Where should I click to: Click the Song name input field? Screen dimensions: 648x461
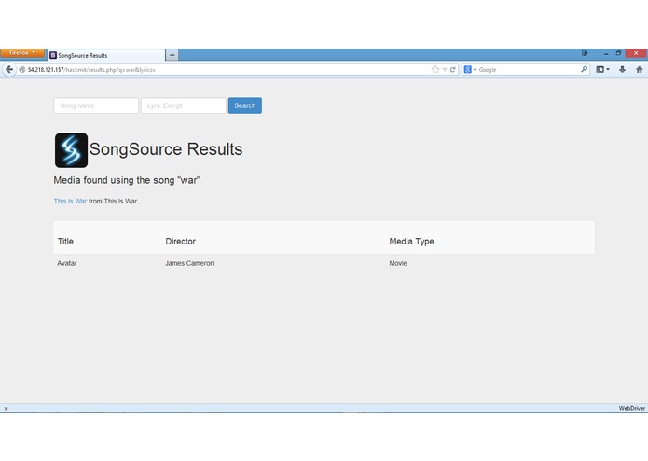click(96, 105)
